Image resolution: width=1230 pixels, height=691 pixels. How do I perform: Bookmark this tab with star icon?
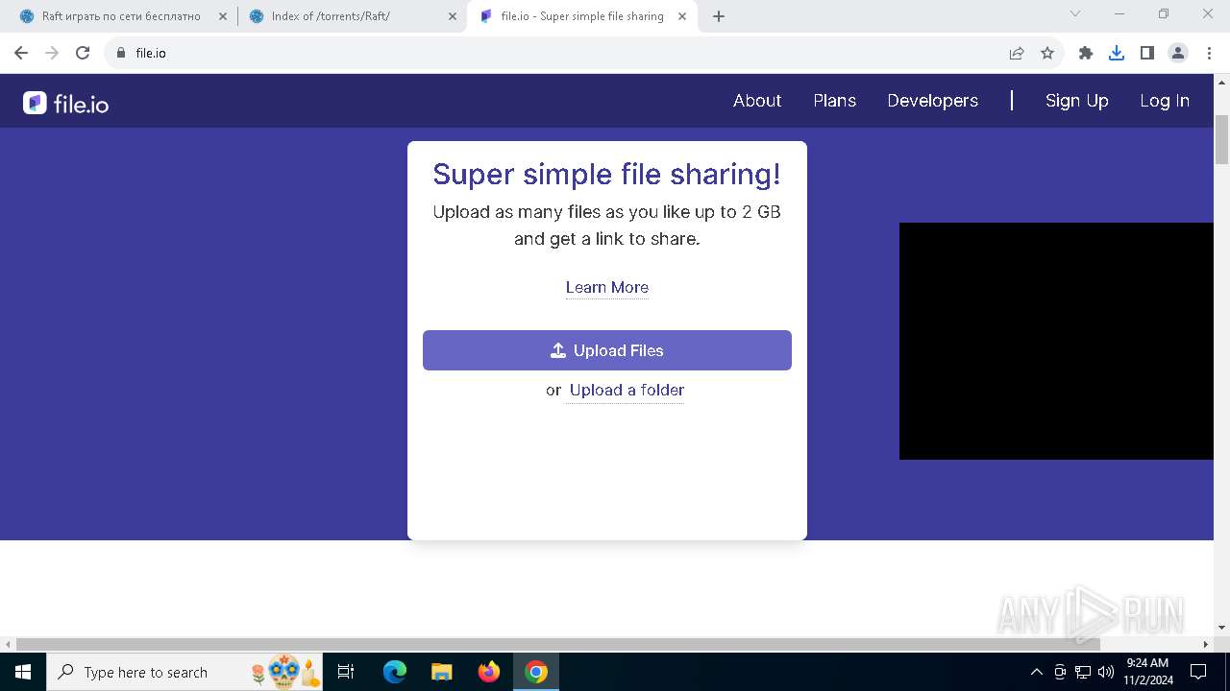click(1047, 53)
